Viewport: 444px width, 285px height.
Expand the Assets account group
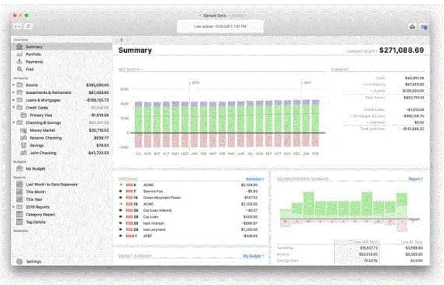13,85
